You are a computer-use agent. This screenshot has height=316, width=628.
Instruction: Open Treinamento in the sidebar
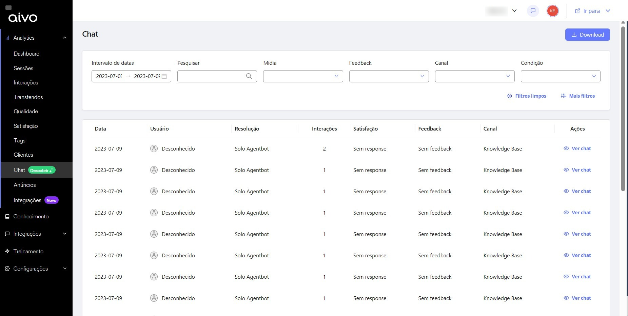28,251
